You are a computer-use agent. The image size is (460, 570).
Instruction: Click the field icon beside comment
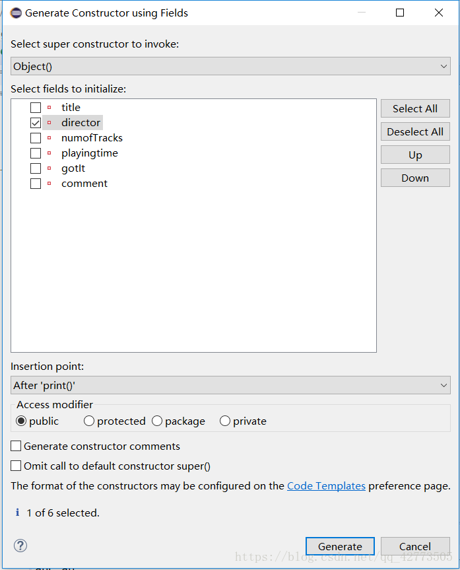point(49,184)
